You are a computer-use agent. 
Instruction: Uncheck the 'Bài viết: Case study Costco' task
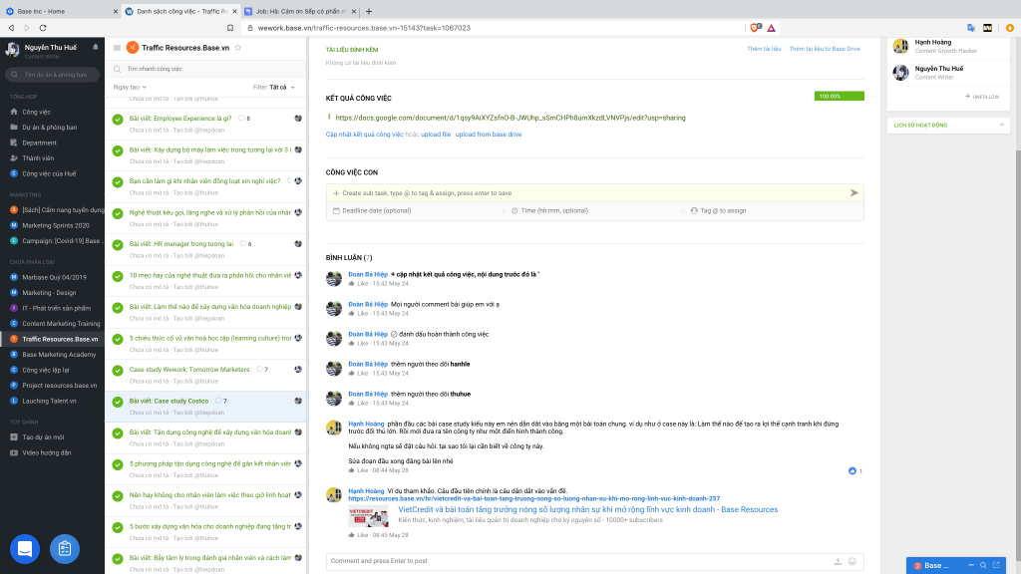[x=118, y=402]
